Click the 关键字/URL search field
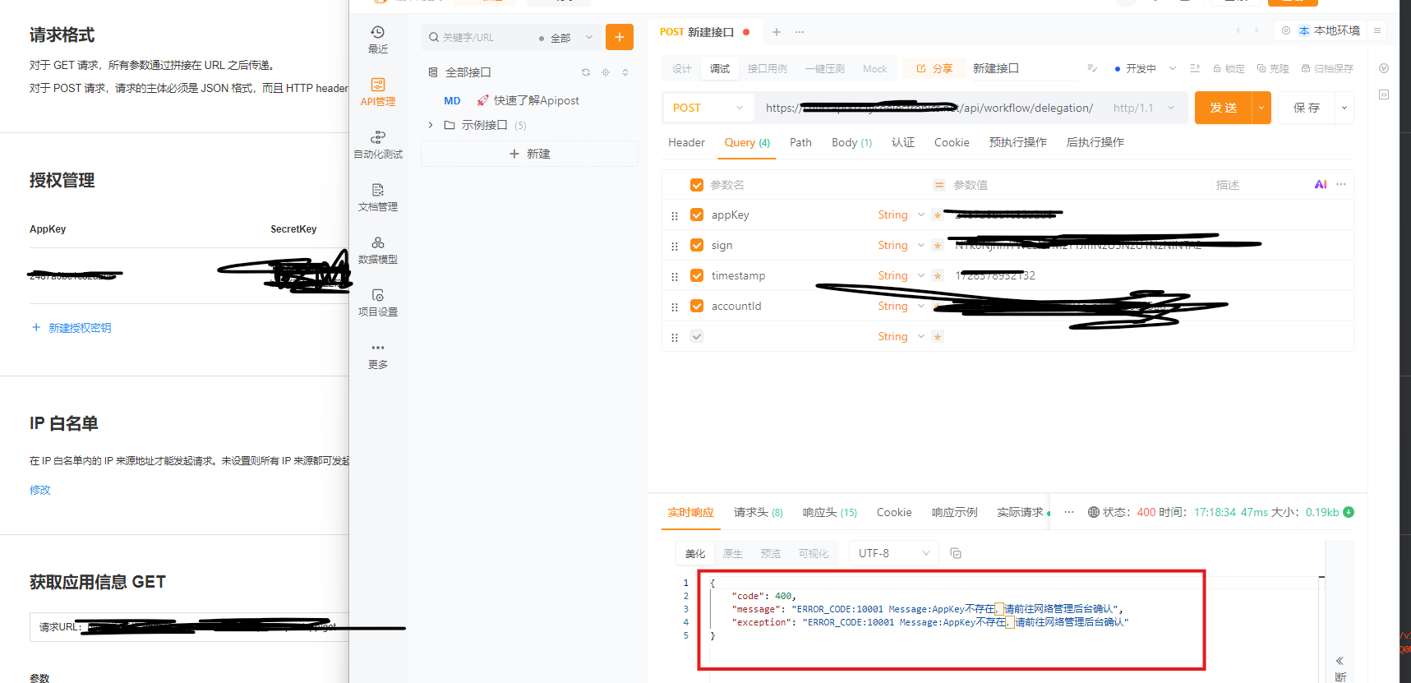Screen dimensions: 1411x683 (x=481, y=38)
